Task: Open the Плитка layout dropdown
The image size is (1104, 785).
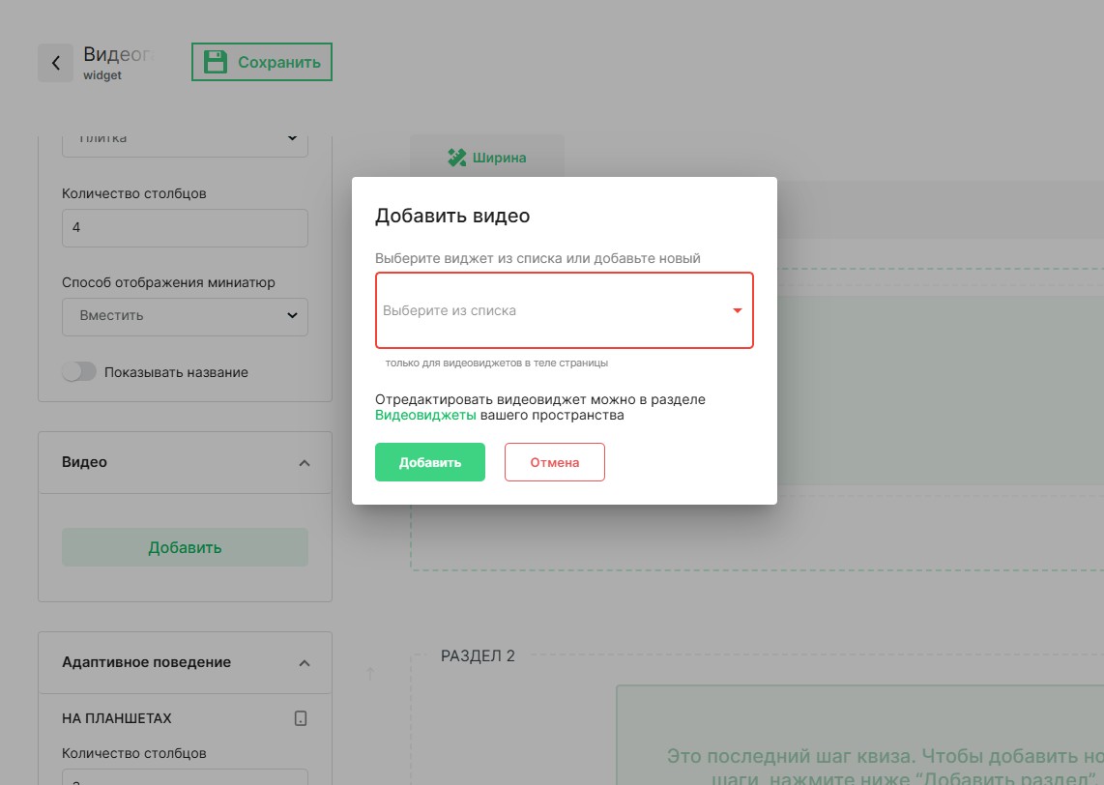Action: (x=185, y=139)
